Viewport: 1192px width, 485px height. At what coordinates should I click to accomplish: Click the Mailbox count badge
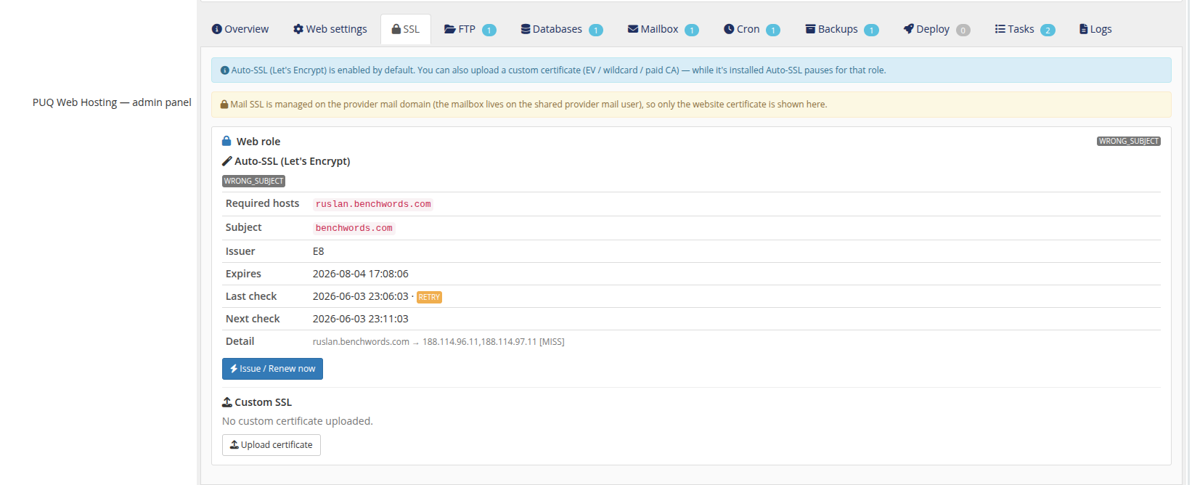(x=692, y=30)
